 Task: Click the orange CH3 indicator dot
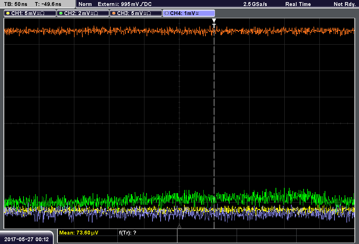114,13
